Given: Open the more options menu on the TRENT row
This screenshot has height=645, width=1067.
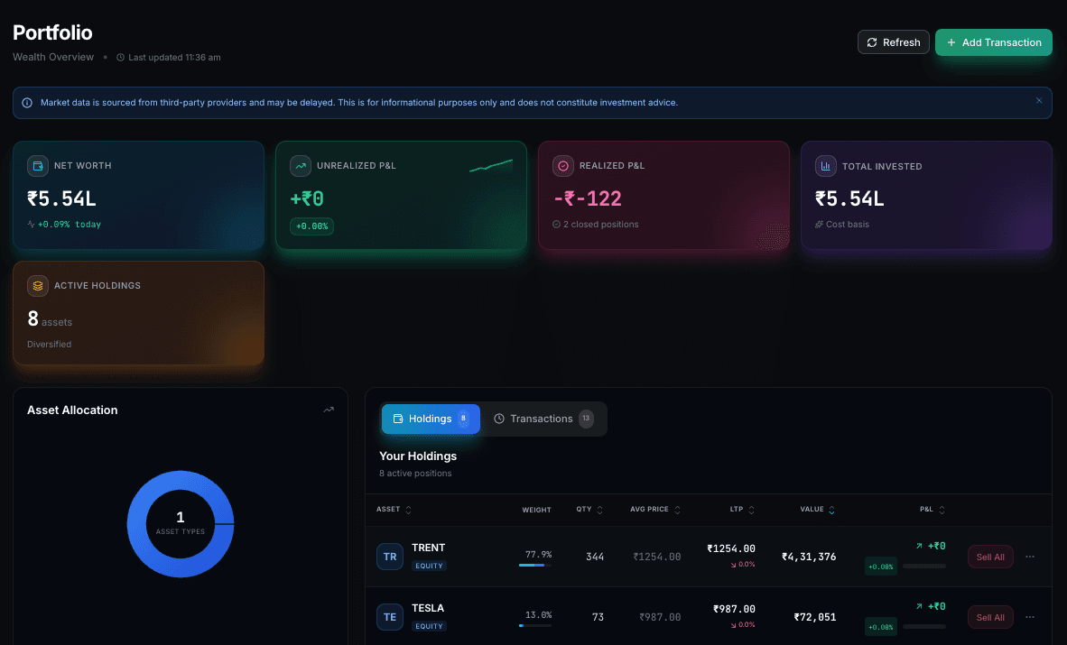Looking at the screenshot, I should click(1030, 557).
